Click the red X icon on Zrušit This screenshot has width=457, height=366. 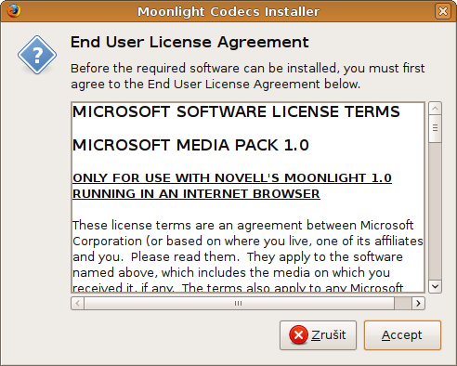298,335
